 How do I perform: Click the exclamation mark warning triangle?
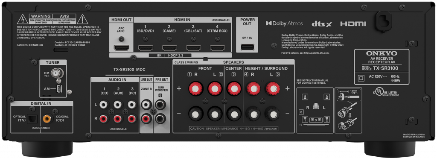tap(82, 20)
